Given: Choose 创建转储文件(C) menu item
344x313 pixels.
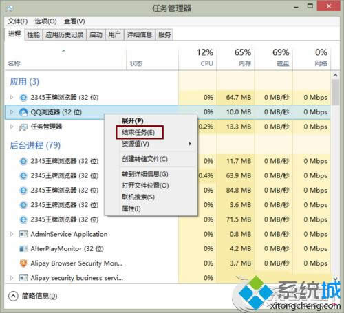Looking at the screenshot, I should click(x=144, y=159).
